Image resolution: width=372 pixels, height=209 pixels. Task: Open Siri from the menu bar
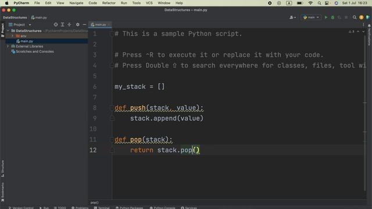(x=336, y=3)
